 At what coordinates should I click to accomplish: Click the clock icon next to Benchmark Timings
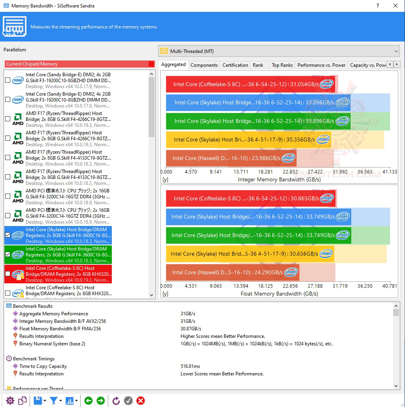[9, 358]
